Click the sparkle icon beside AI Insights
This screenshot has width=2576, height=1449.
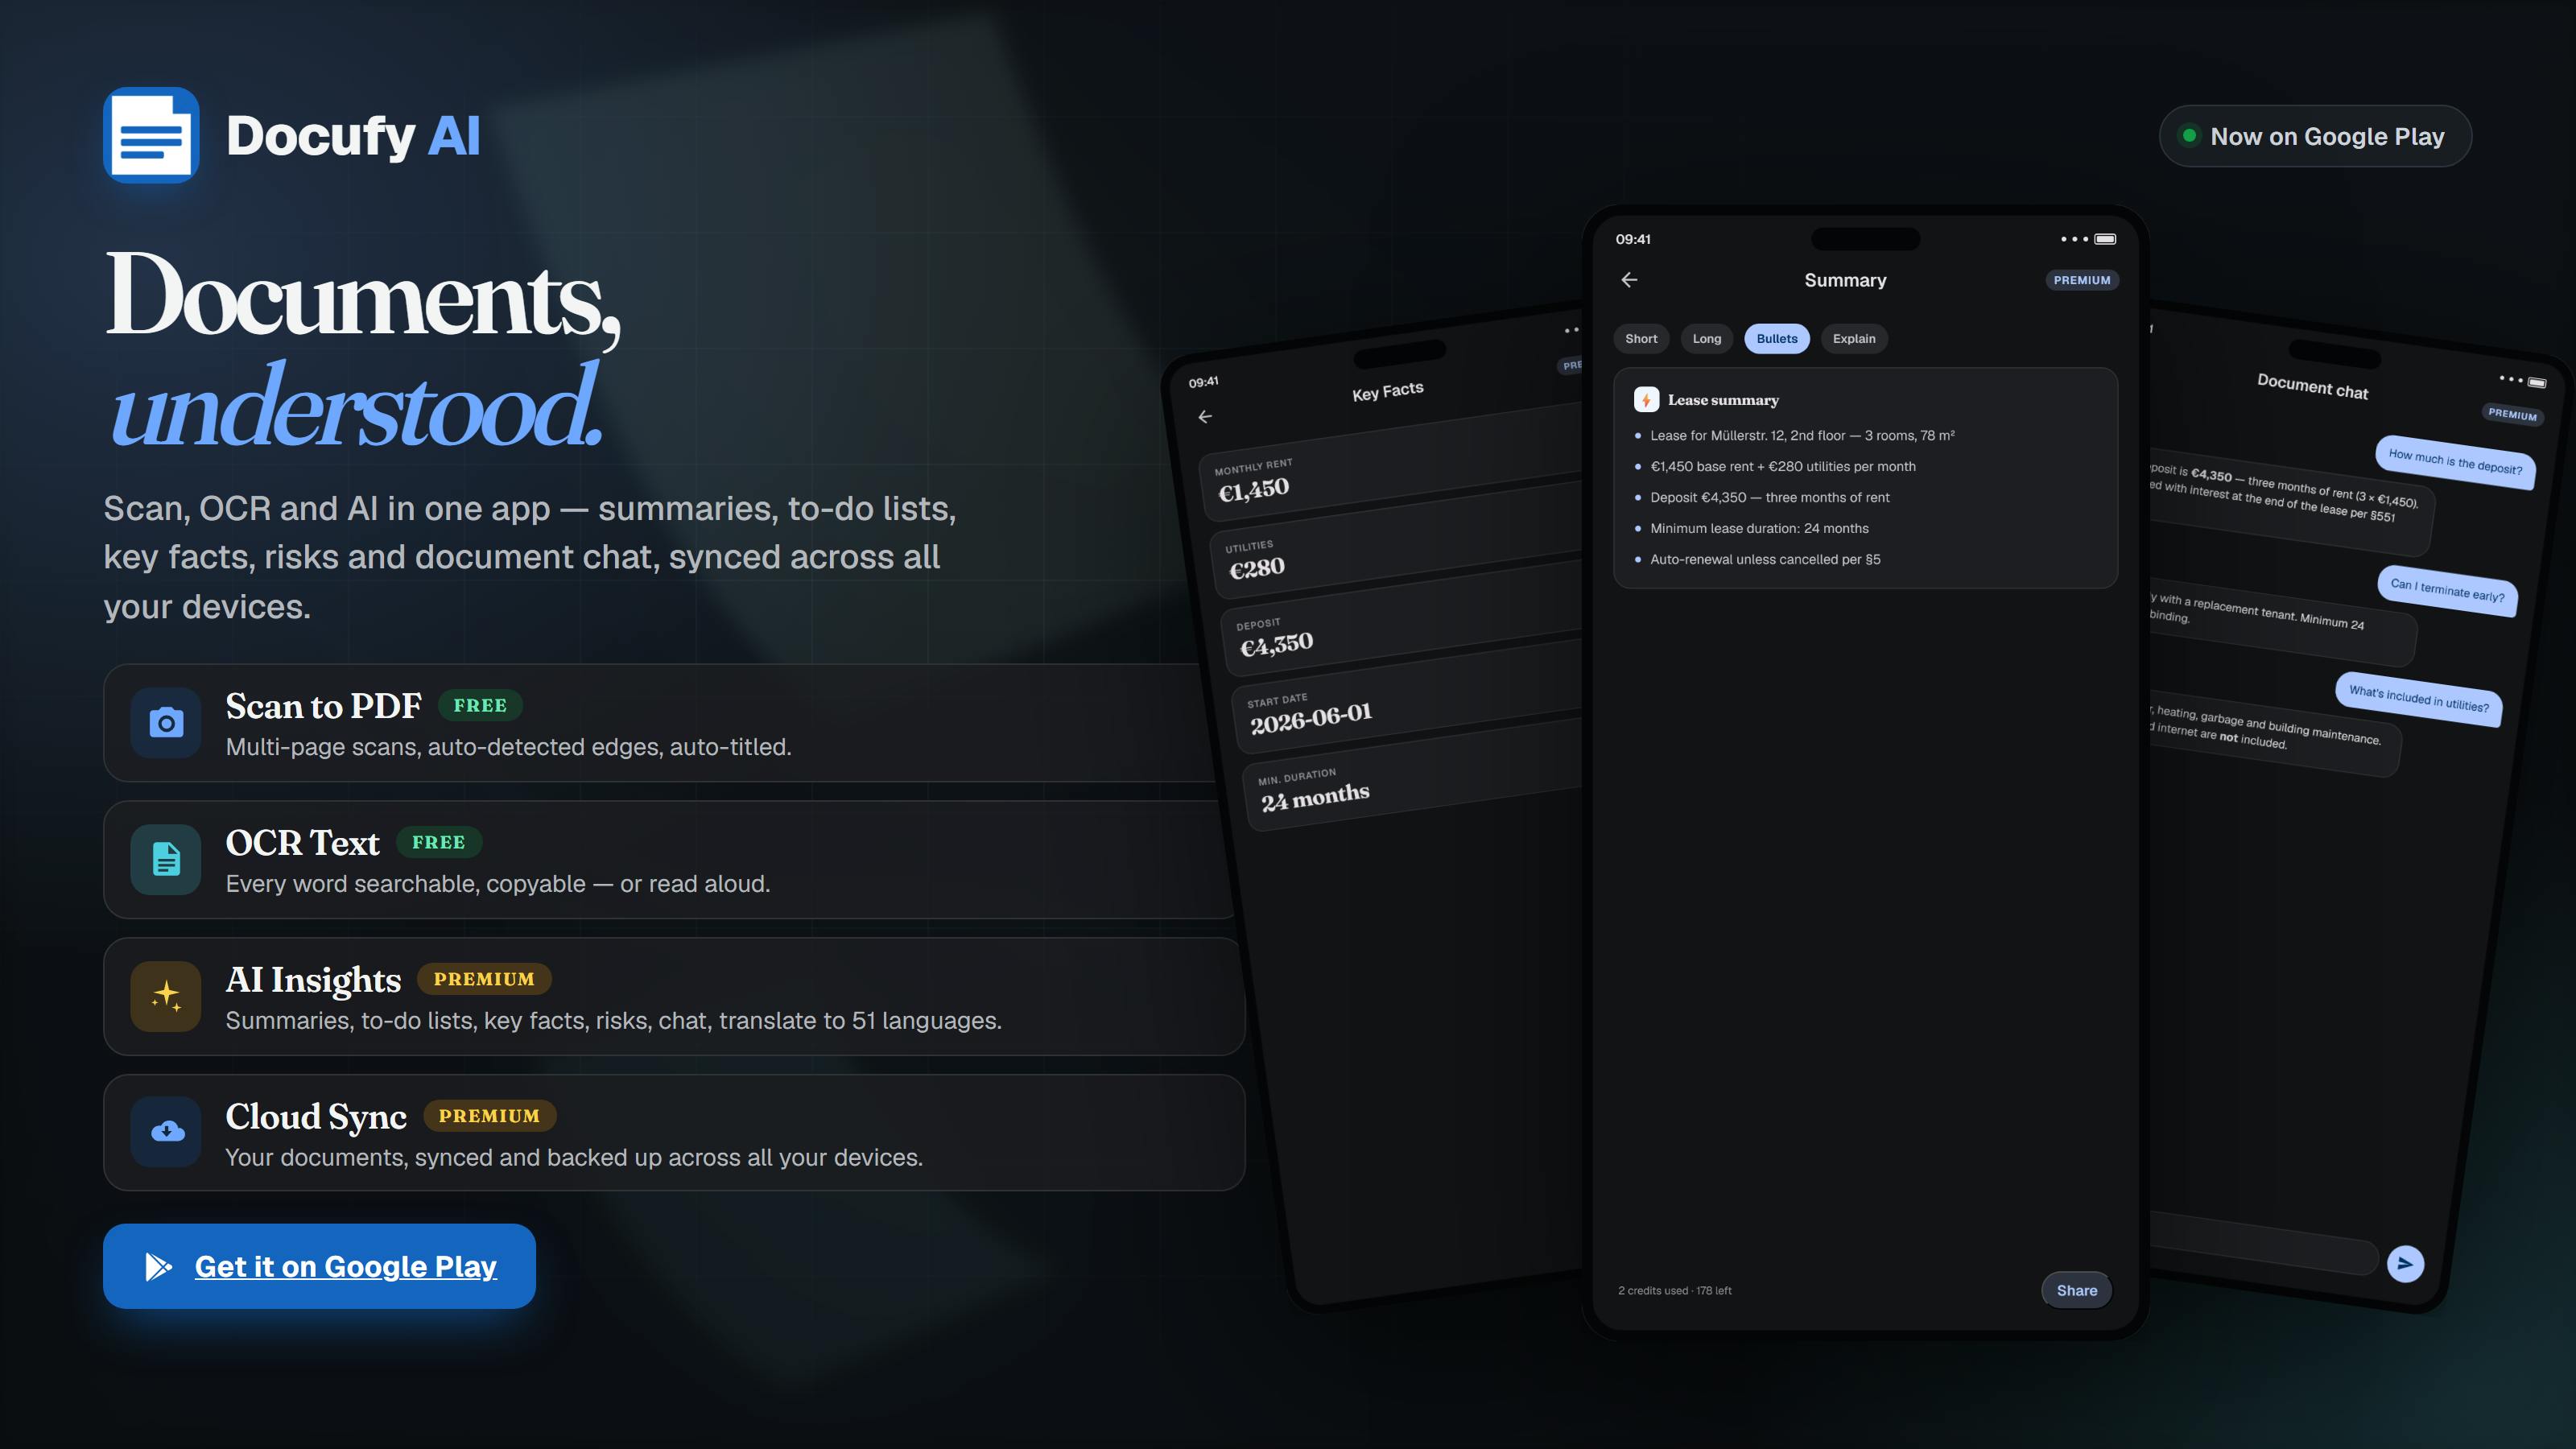coord(166,996)
